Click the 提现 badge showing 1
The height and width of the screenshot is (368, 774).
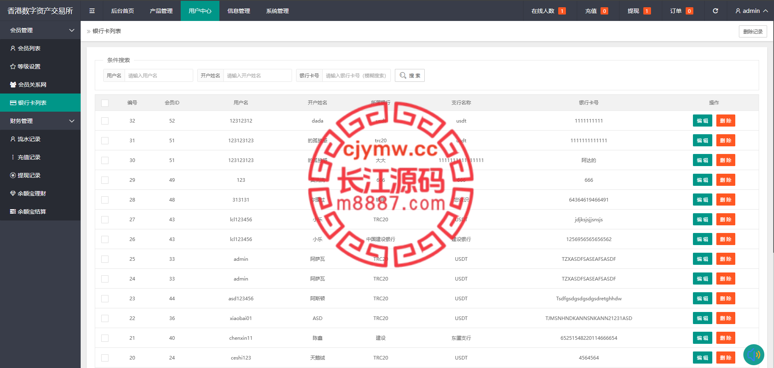pos(647,11)
